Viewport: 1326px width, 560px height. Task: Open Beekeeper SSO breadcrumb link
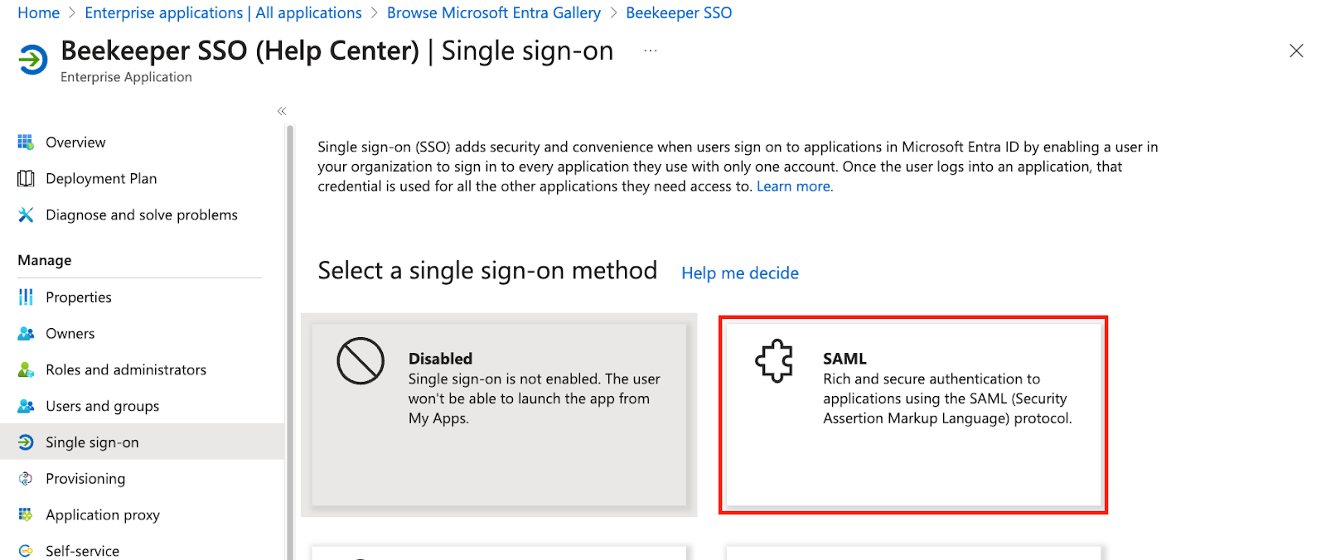coord(679,13)
